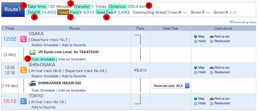Click the Hotel building icon in OSAKA row
258x111 pixels.
coord(196,41)
